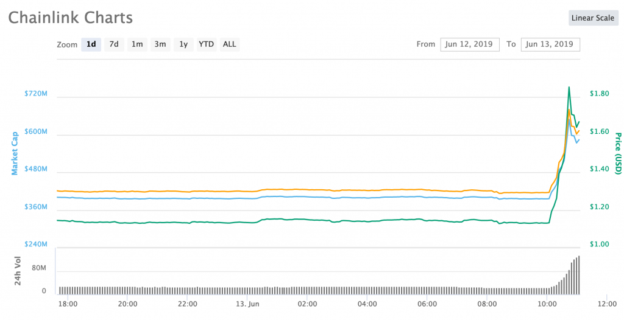Toggle the Linear Scale button

tap(593, 18)
